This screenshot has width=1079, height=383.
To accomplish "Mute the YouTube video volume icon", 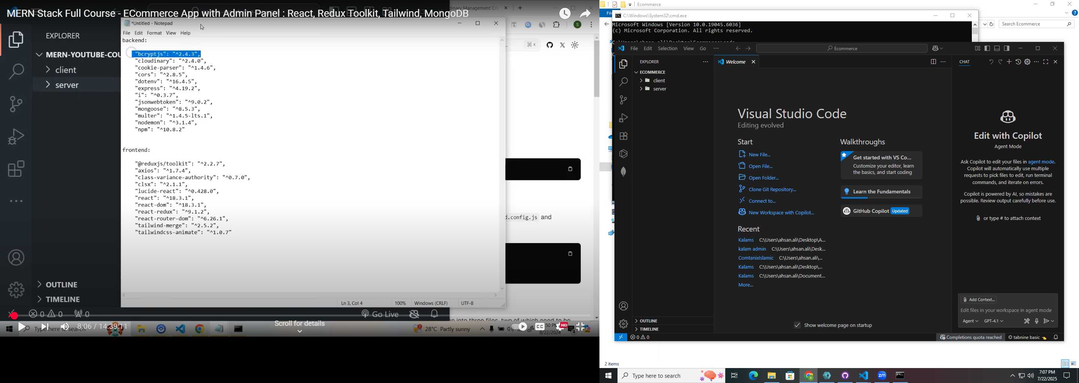I will click(64, 327).
